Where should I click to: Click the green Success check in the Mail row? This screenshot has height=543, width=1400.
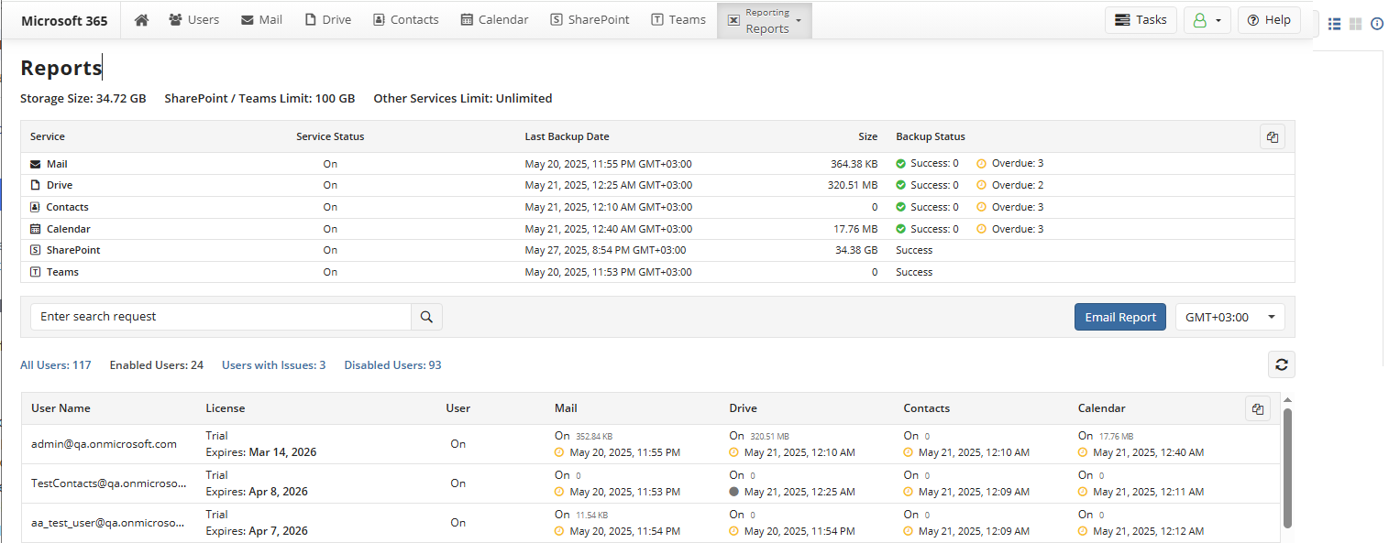(901, 163)
